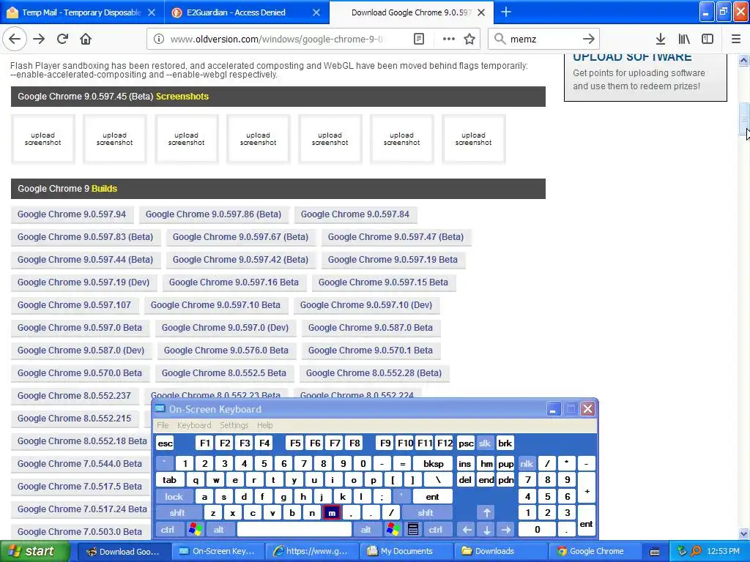Image resolution: width=750 pixels, height=562 pixels.
Task: Click the right arrow key
Action: pos(505,530)
